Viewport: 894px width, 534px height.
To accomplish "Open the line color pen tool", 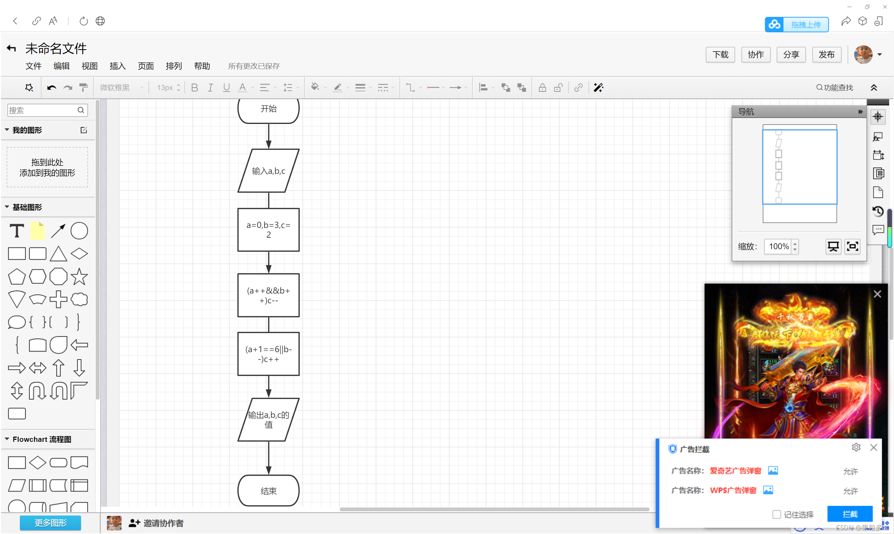I will (337, 88).
